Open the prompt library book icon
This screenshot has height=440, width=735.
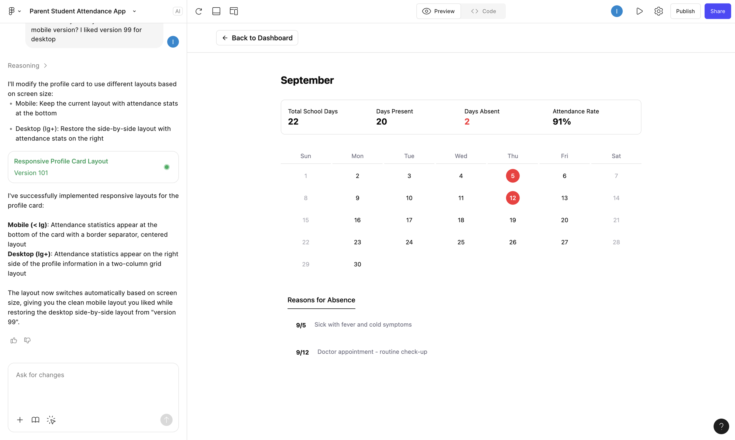point(35,420)
